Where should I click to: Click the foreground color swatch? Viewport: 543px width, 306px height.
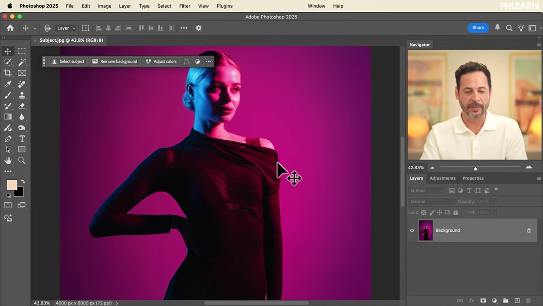coord(12,185)
